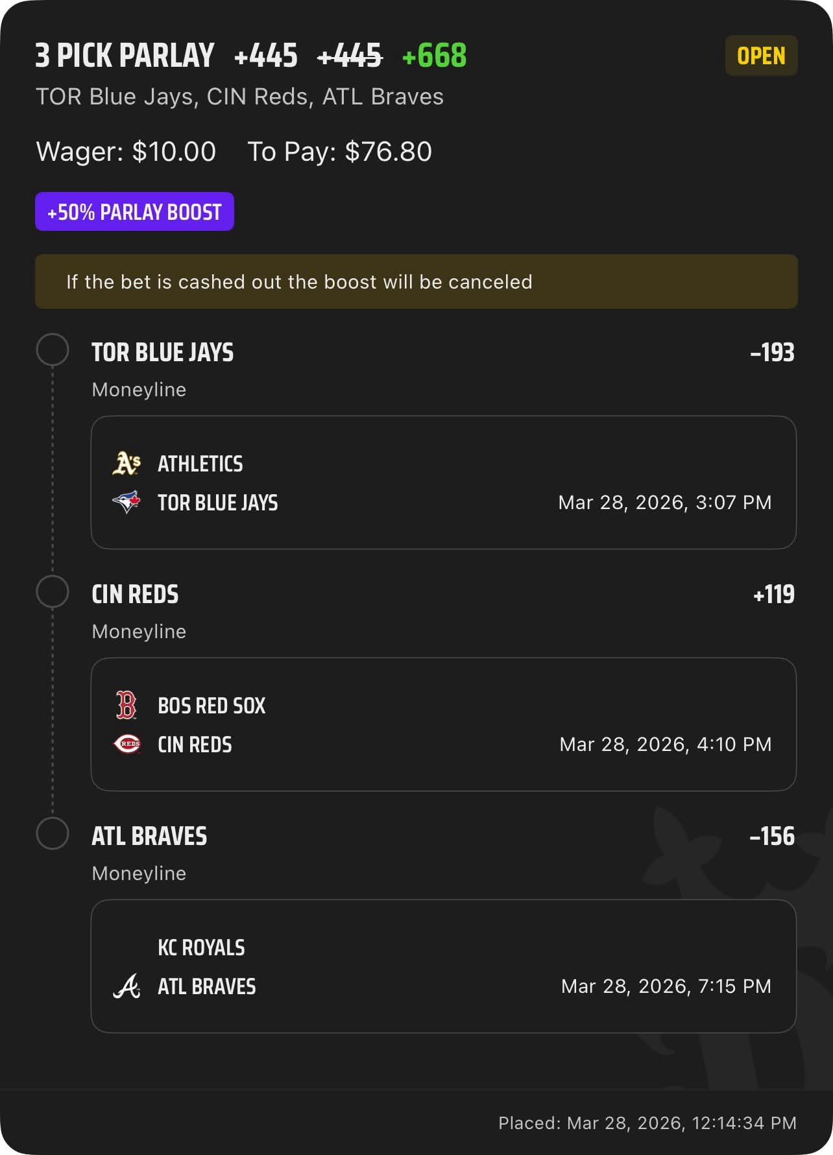Click the Toronto Blue Jays logo
The height and width of the screenshot is (1155, 833).
pos(127,503)
